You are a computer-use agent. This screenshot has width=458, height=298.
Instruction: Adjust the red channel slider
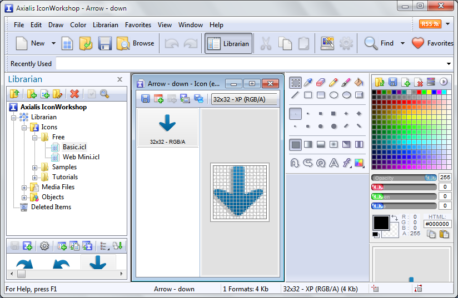[x=404, y=187]
